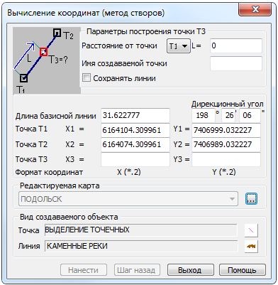Click the directional angle minutes field
The image size is (278, 285).
(x=228, y=115)
